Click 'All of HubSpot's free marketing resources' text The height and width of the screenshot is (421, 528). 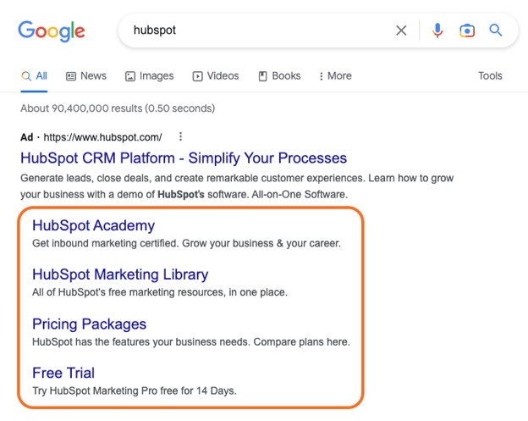click(160, 292)
